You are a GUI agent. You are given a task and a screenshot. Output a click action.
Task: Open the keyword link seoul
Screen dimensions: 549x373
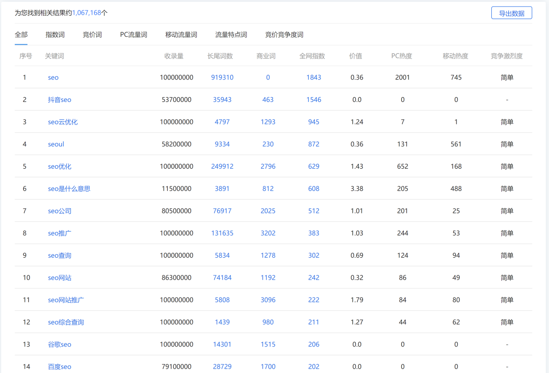[56, 144]
